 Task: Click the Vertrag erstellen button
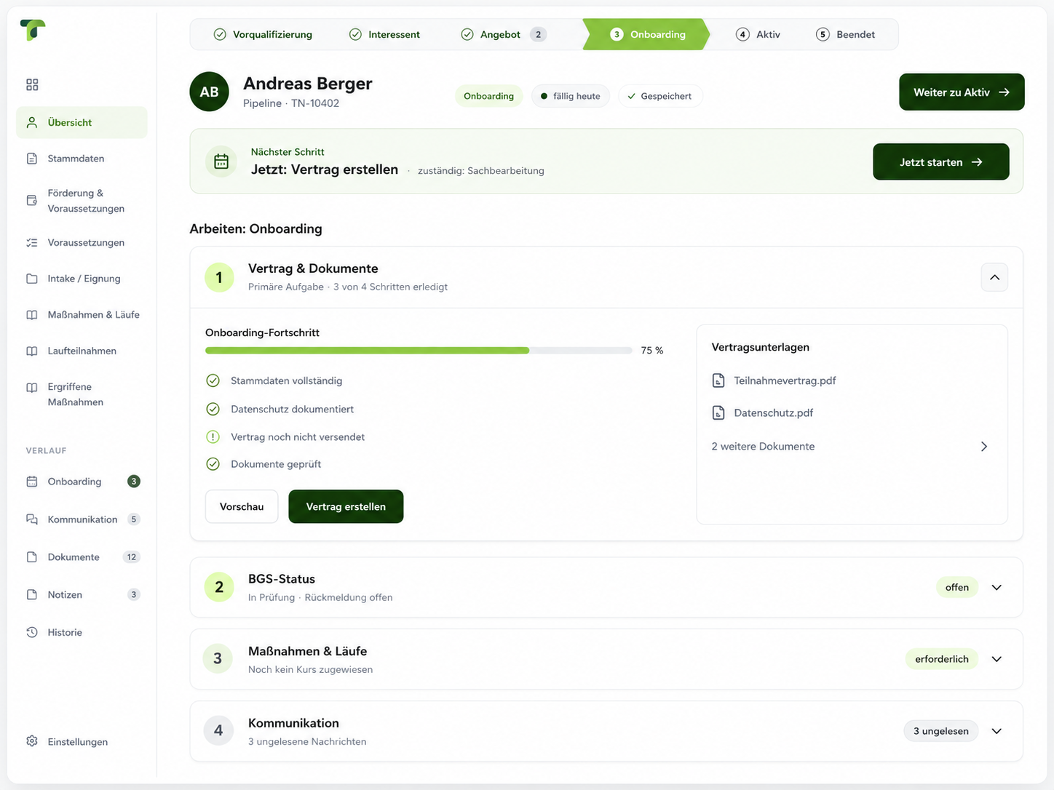[346, 506]
